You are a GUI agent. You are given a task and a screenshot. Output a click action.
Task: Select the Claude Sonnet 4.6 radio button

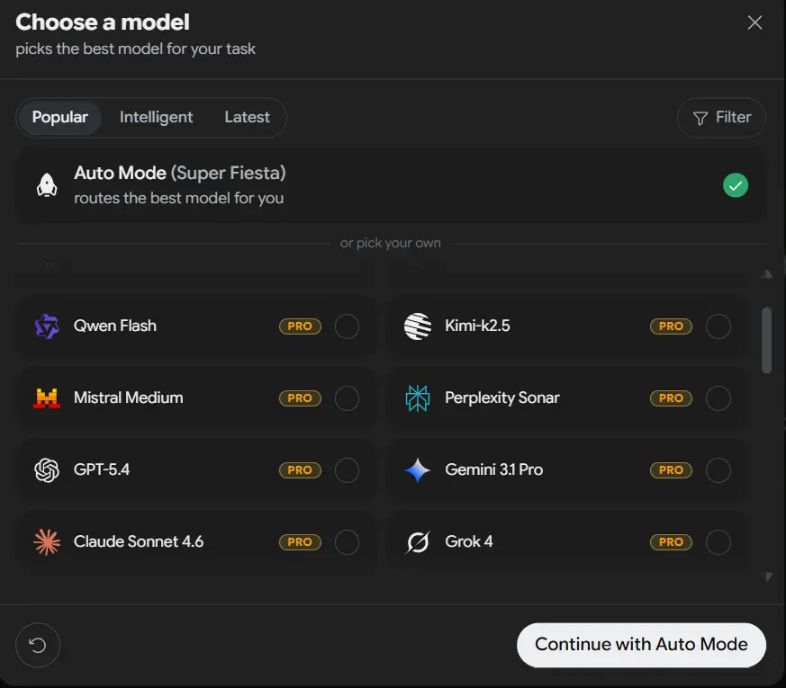click(x=347, y=542)
